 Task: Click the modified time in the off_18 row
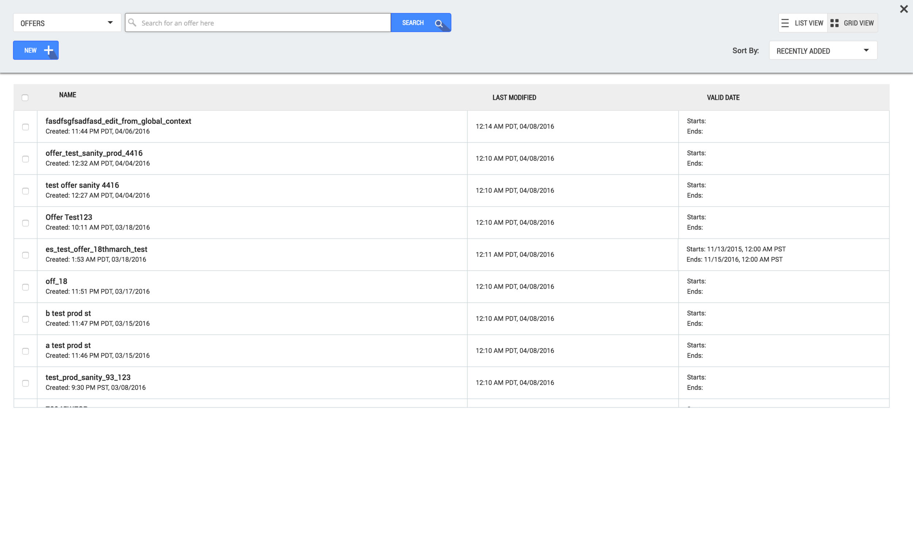click(515, 287)
